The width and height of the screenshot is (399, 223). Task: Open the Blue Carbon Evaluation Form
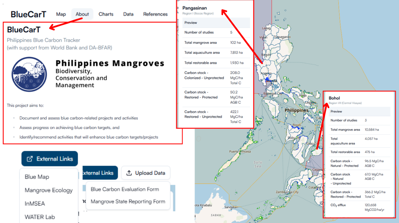point(125,189)
